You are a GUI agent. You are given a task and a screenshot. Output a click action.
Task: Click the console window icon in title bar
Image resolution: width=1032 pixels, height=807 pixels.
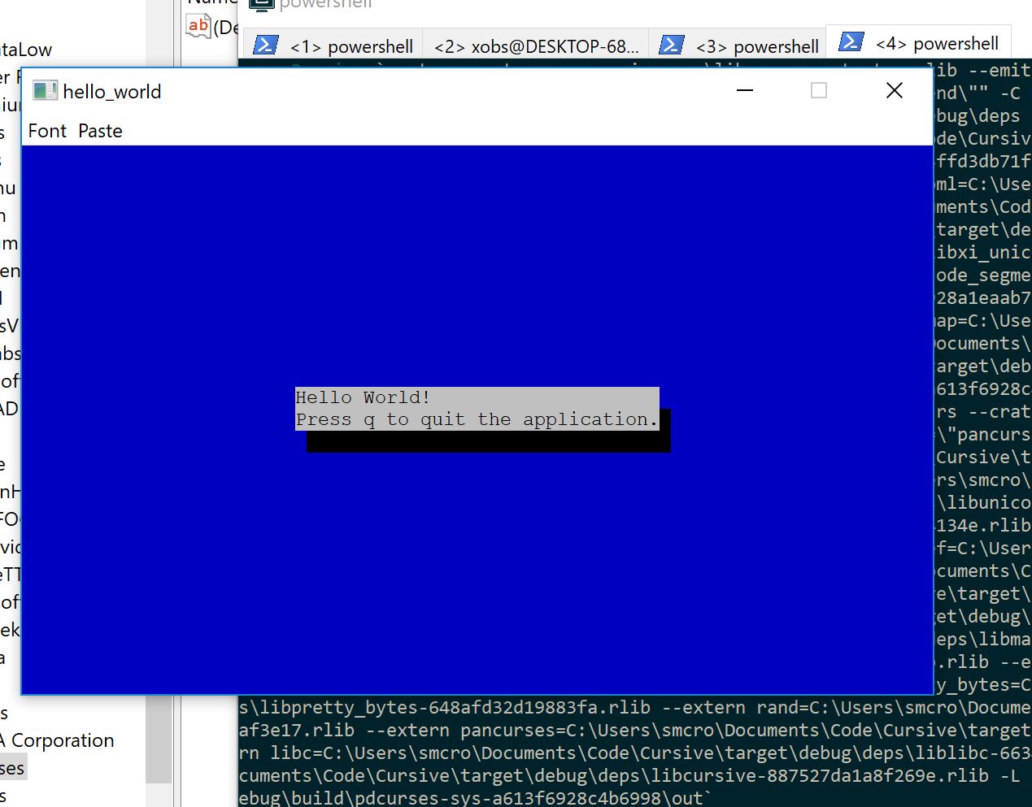pos(262,4)
